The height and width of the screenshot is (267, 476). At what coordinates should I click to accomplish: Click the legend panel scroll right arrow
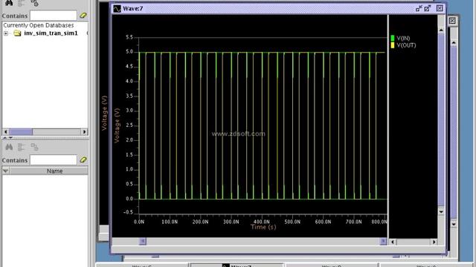coord(434,242)
